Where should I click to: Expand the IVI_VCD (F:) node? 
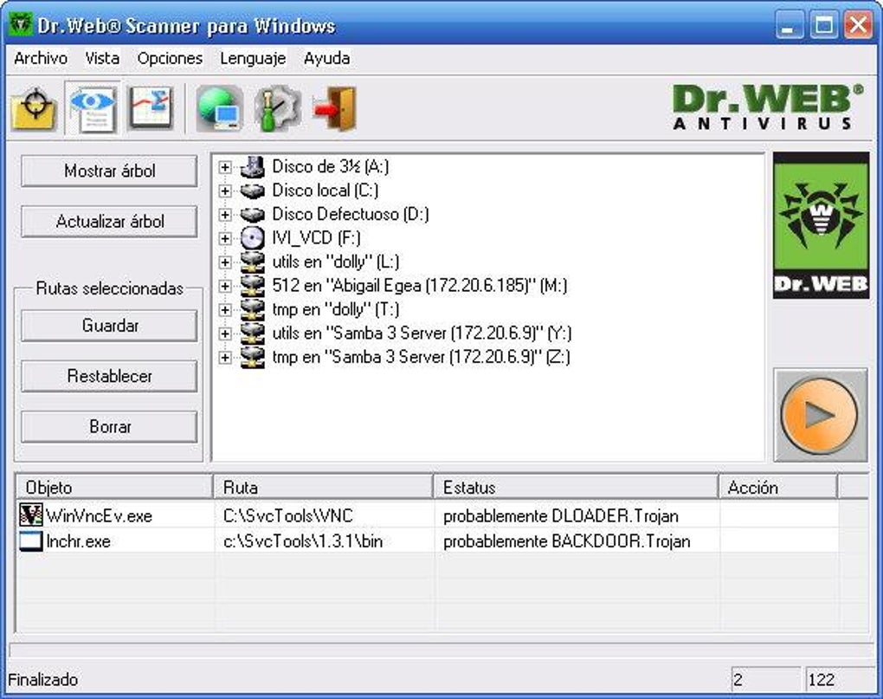coord(225,238)
